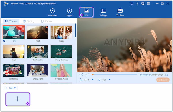Click the Chic theme label text
Screen dimensions: 173x112
(x=14, y=41)
